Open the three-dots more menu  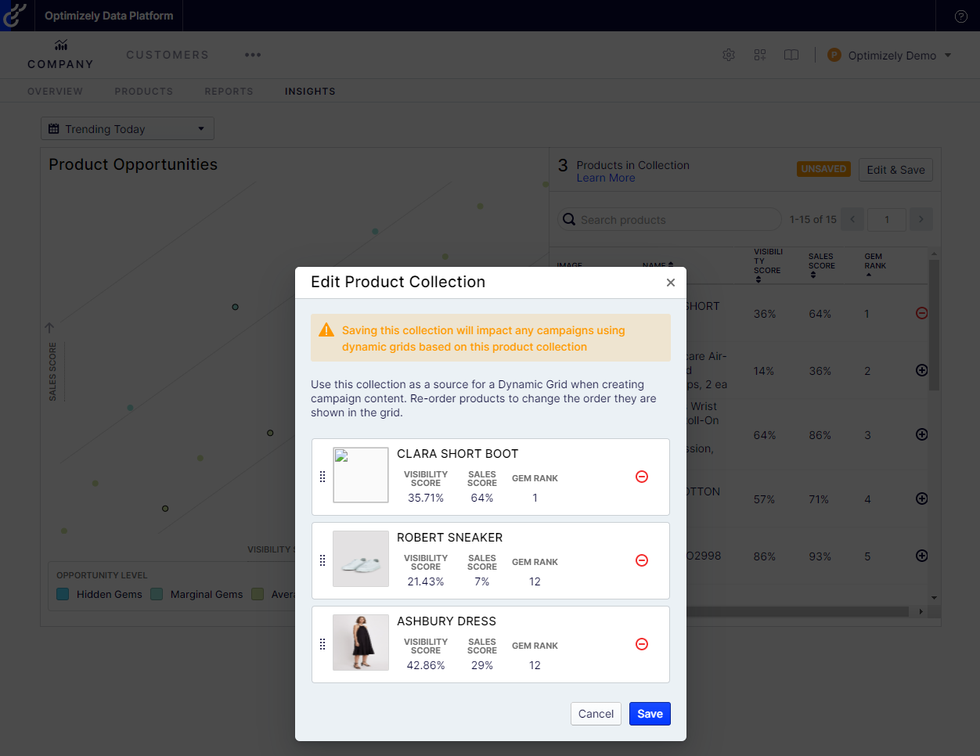tap(253, 55)
